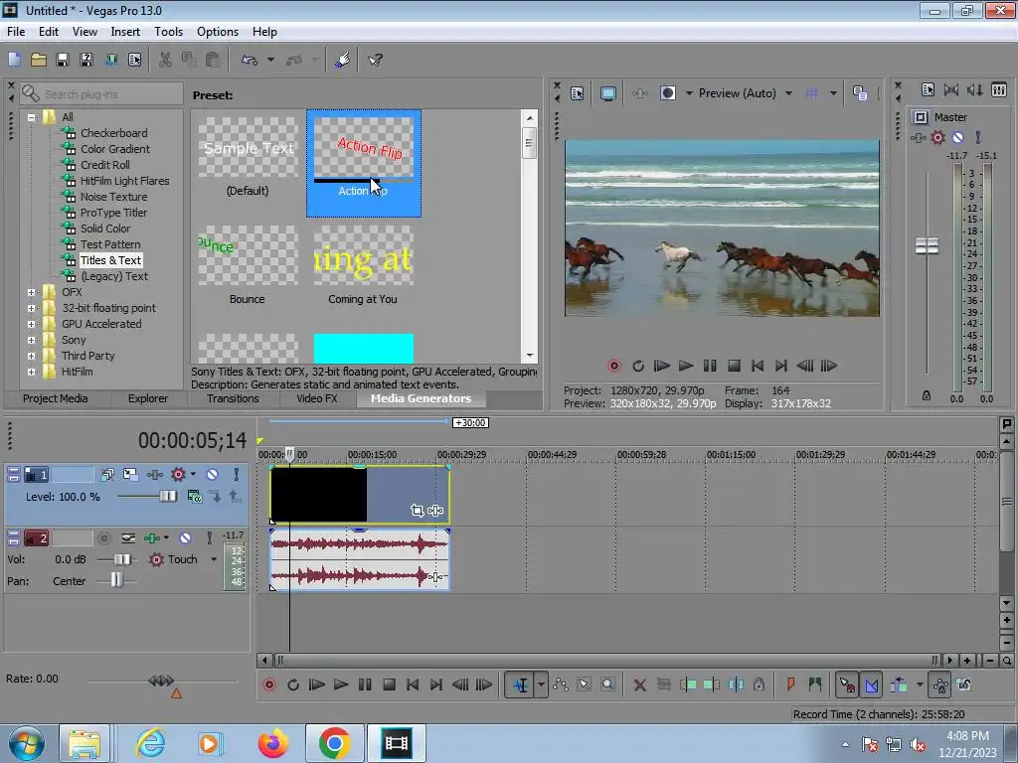Arm audio track 2 for record
This screenshot has height=763, width=1018.
click(103, 537)
